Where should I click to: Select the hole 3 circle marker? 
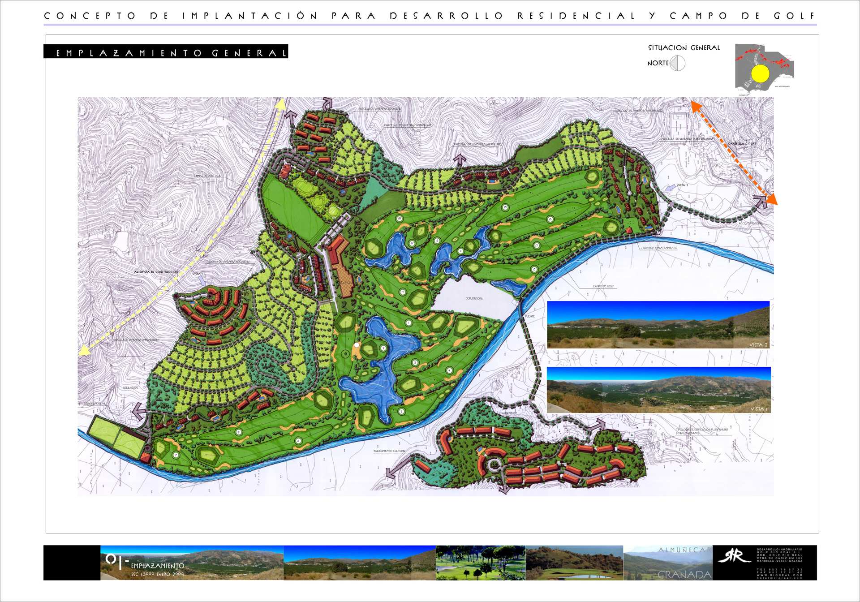(x=415, y=362)
